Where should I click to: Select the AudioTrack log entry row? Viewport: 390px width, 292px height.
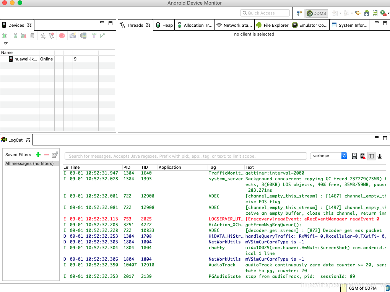click(224, 268)
